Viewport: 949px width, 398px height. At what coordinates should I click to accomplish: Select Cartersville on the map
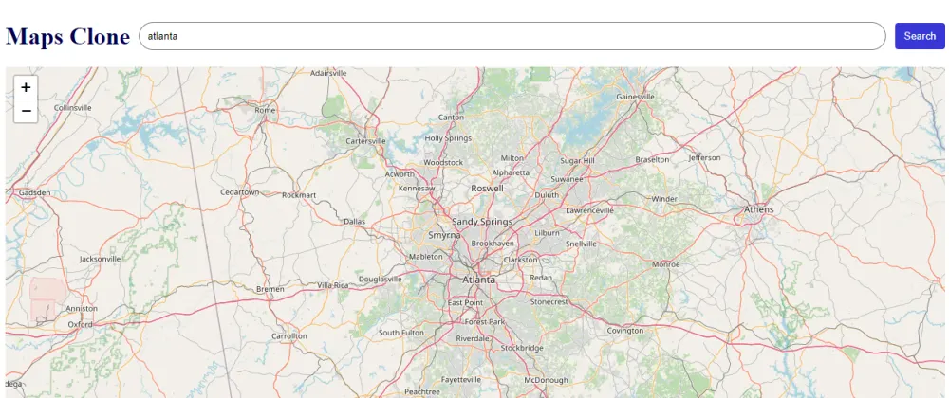365,141
